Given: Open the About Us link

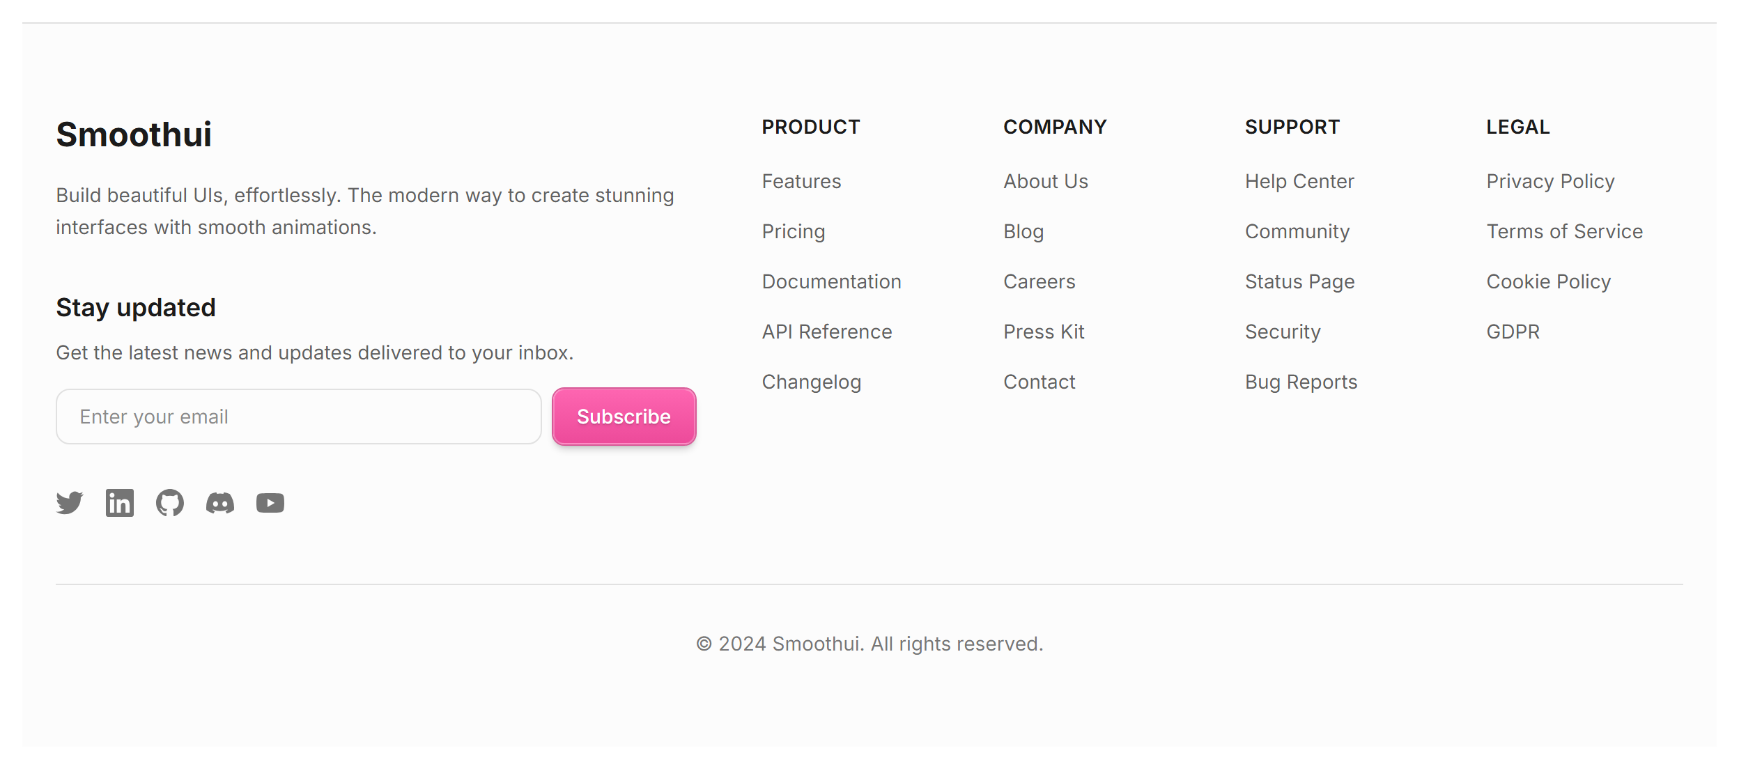Looking at the screenshot, I should point(1046,181).
